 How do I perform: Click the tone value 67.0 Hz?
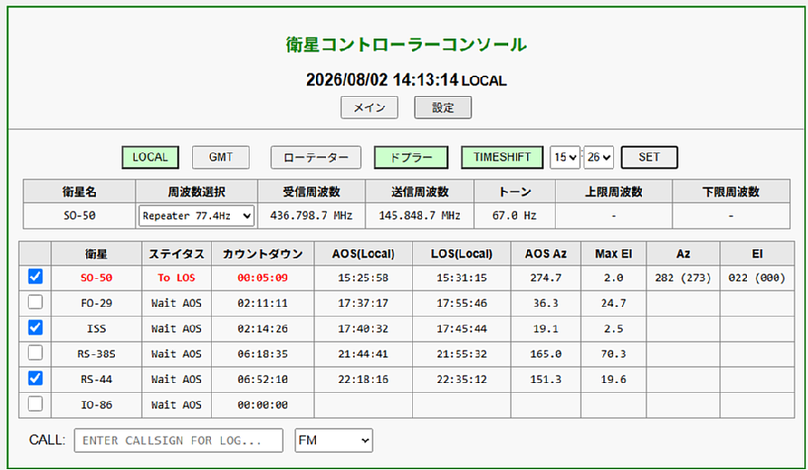coord(514,215)
